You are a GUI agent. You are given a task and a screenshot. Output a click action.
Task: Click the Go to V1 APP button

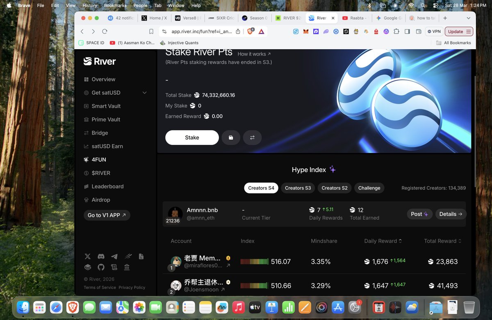point(107,215)
